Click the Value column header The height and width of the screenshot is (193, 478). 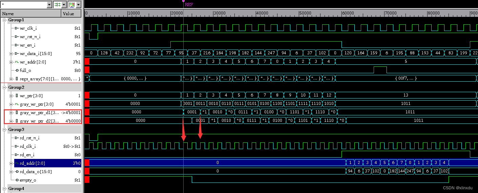point(71,14)
